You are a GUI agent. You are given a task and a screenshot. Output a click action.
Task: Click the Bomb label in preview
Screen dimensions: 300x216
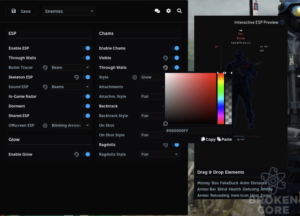pyautogui.click(x=240, y=38)
